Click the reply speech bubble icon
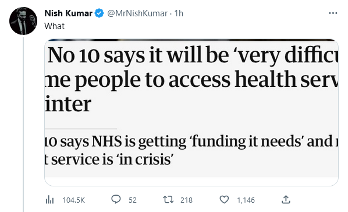This screenshot has width=348, height=212. pos(116,199)
